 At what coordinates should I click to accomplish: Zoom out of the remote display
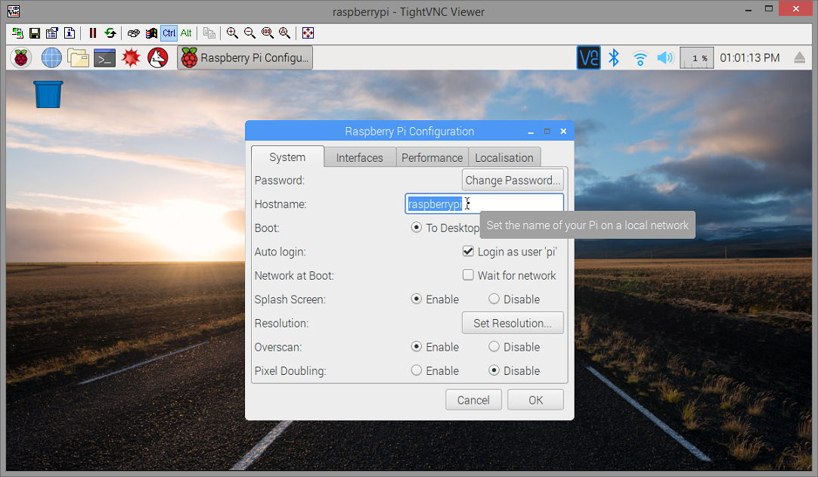250,33
